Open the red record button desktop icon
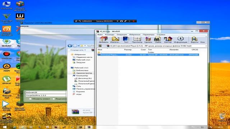230x129 pixels. pyautogui.click(x=6, y=55)
